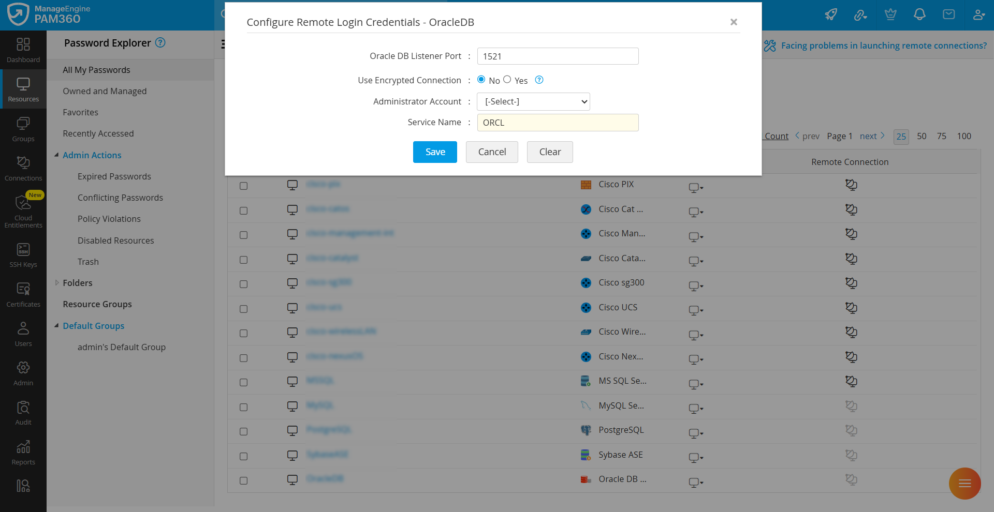
Task: Click the notifications bell icon
Action: 919,14
